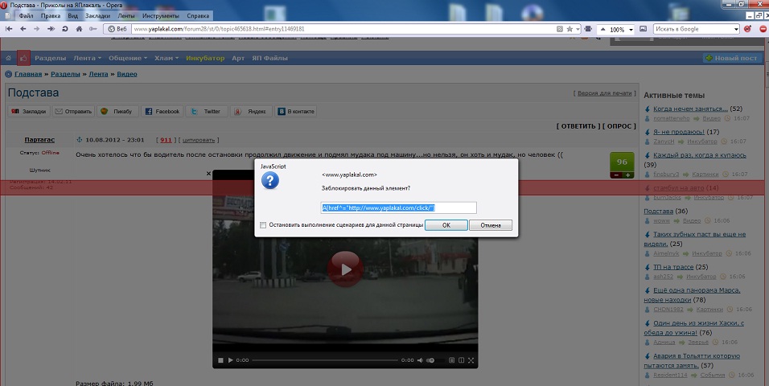The height and width of the screenshot is (386, 769).
Task: Open Когда нечем заняться topic link
Action: coord(690,109)
